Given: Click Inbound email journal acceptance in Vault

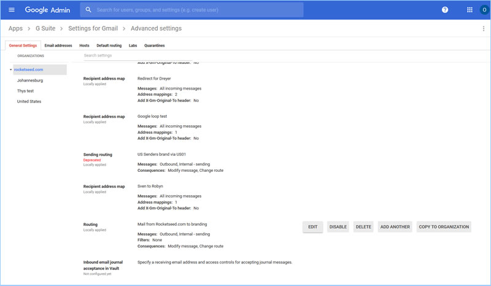Looking at the screenshot, I should pos(103,265).
